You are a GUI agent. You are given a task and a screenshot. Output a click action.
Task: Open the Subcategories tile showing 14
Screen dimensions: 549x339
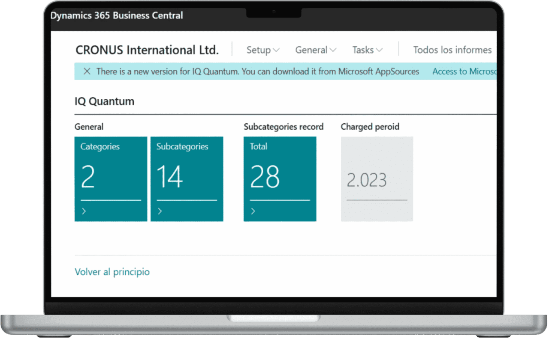[187, 179]
